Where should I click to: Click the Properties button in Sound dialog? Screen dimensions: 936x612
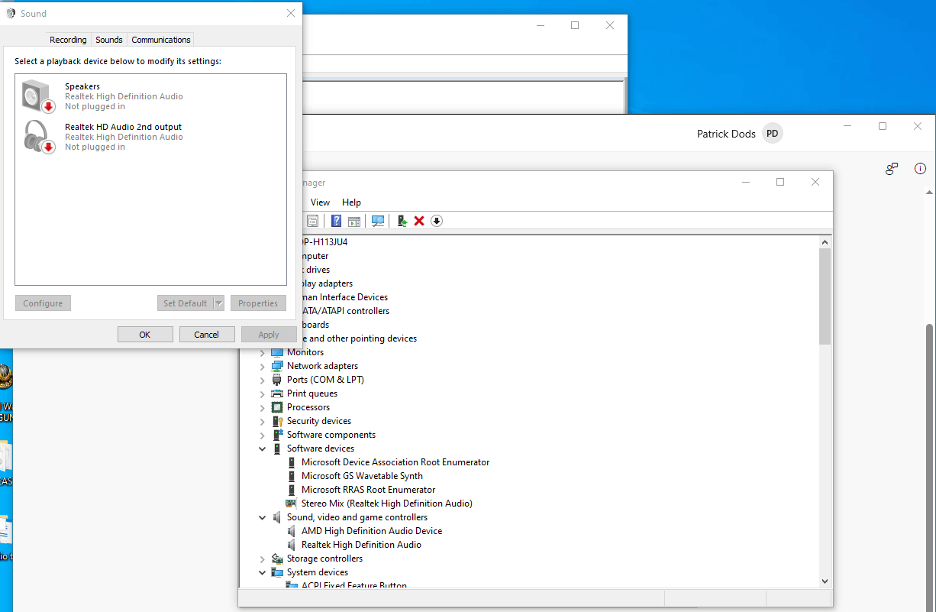click(258, 303)
